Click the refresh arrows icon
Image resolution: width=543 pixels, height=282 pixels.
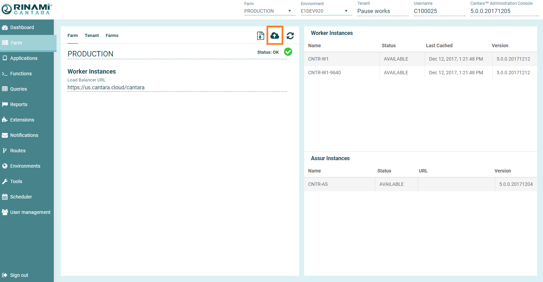coord(290,36)
